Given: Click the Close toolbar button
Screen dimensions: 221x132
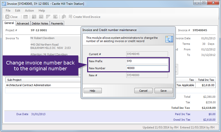Looking at the screenshot, I should click(12, 17).
